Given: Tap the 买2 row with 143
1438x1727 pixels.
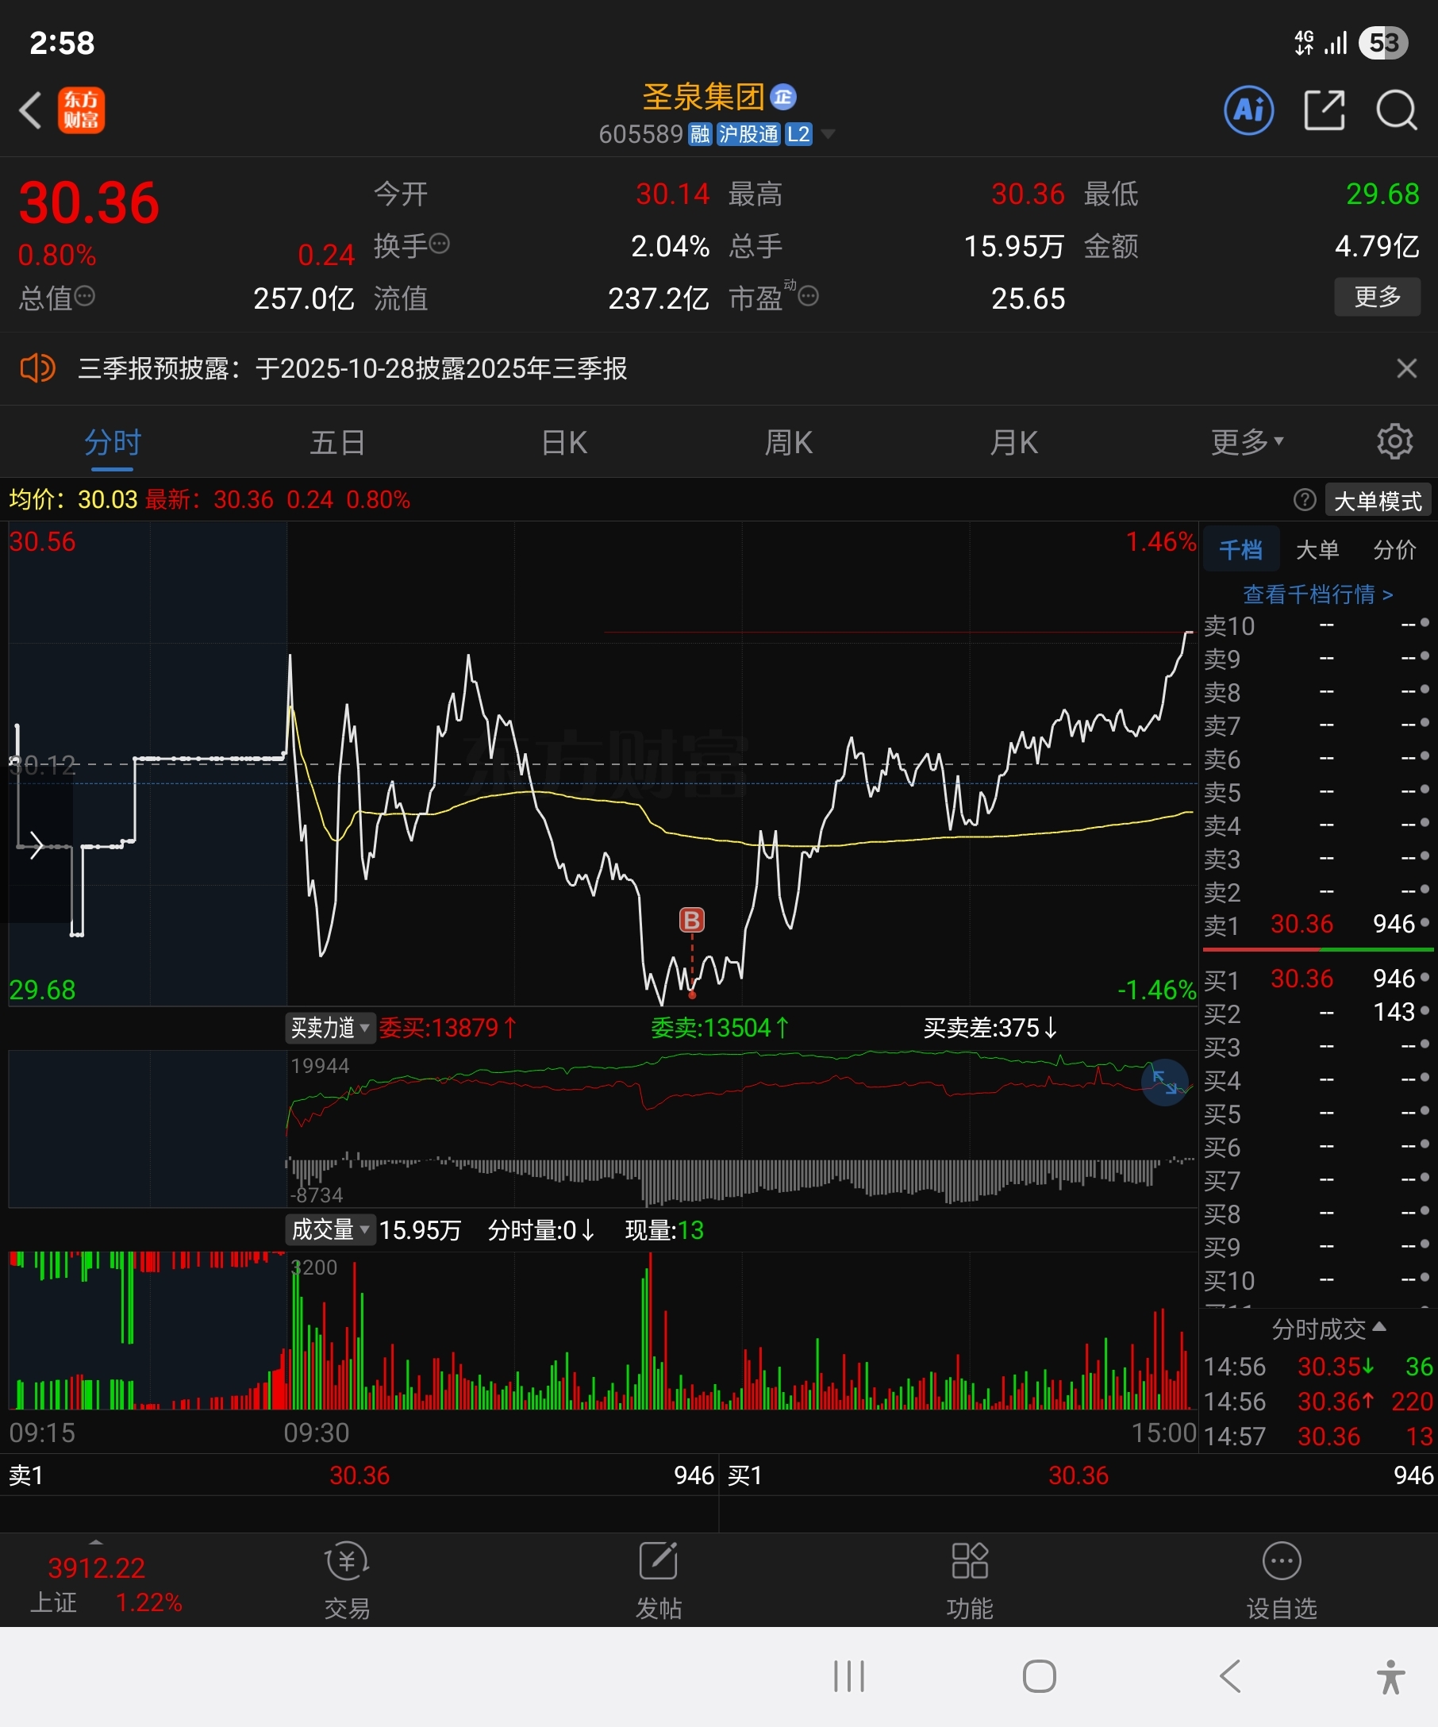Looking at the screenshot, I should click(1317, 1013).
